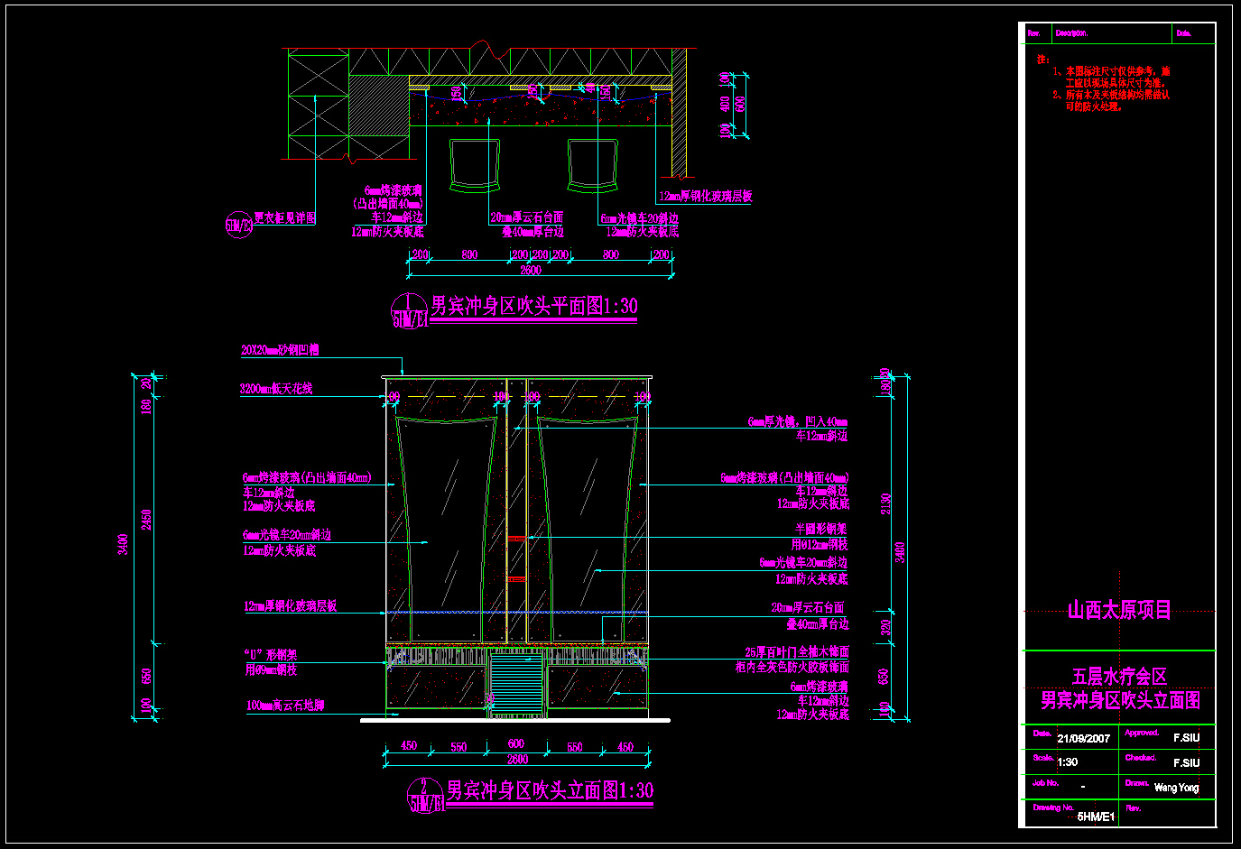Click F.SIU next to Approved
1241x849 pixels.
pyautogui.click(x=1186, y=738)
